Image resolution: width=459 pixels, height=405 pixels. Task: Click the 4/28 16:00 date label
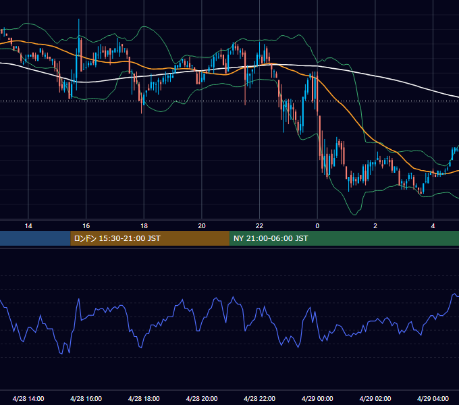pyautogui.click(x=86, y=398)
